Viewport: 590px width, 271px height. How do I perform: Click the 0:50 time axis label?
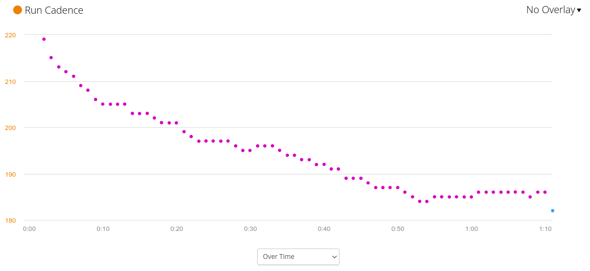[x=397, y=229]
